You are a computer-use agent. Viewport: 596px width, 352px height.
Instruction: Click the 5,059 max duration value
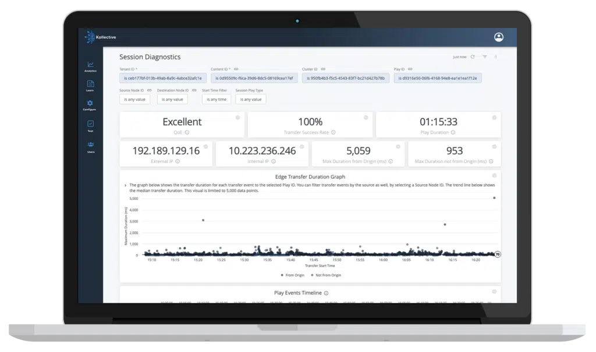point(358,151)
